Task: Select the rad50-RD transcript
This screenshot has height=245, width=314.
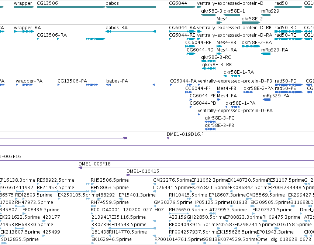Action: 289,31
